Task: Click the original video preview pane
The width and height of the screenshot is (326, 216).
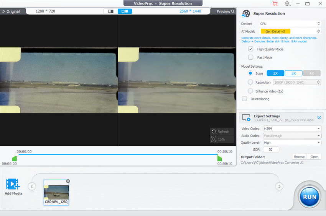Action: [x=59, y=80]
